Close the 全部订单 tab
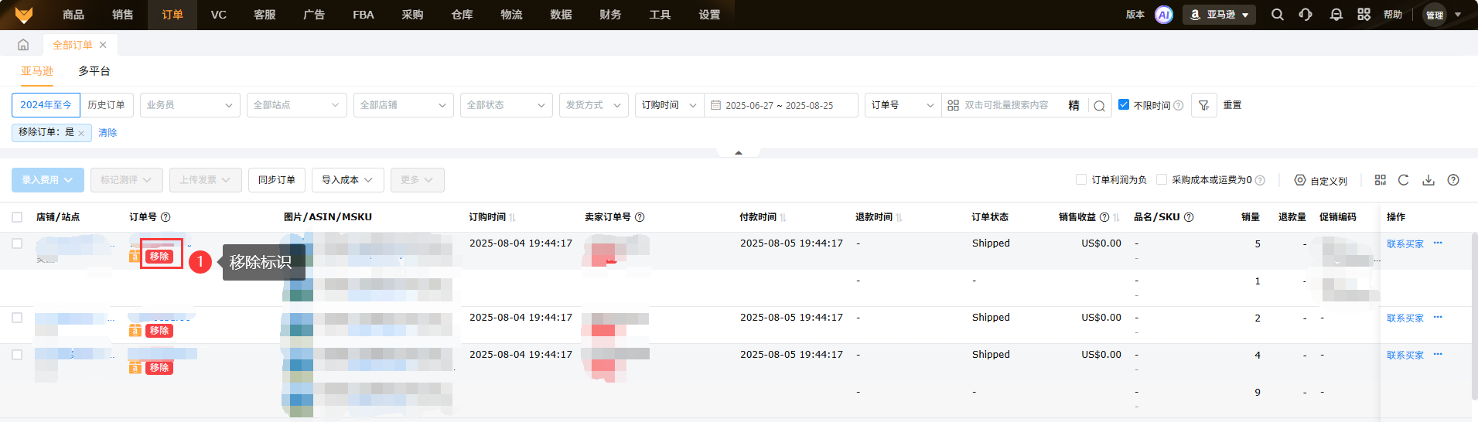 point(103,45)
